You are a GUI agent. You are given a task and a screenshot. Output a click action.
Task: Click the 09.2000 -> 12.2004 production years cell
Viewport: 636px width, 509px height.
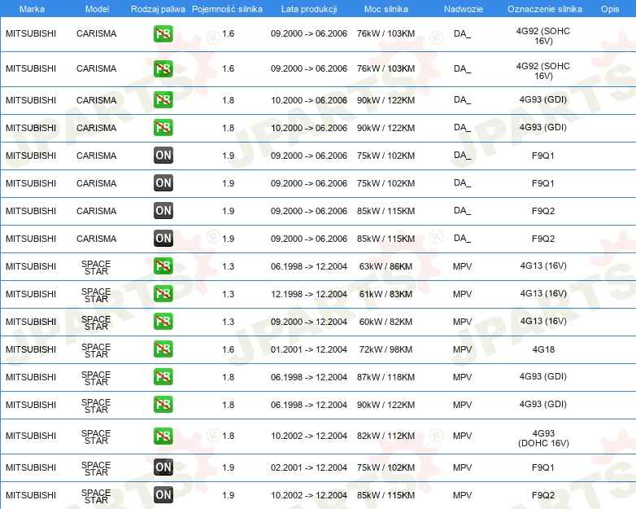point(309,322)
